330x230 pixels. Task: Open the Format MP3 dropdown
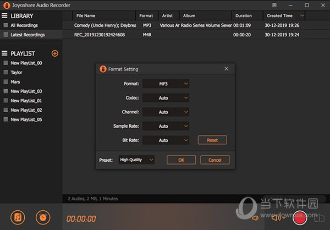coord(166,84)
